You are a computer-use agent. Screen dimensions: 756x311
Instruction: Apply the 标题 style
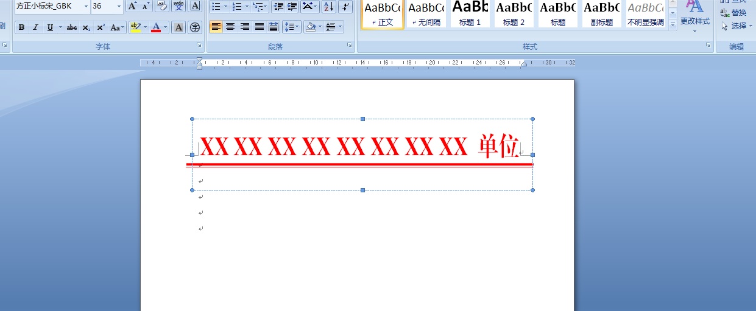(x=557, y=14)
